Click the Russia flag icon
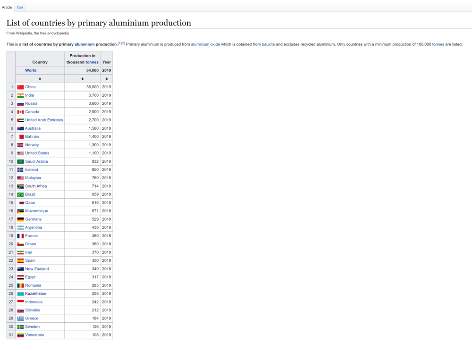 (21, 103)
